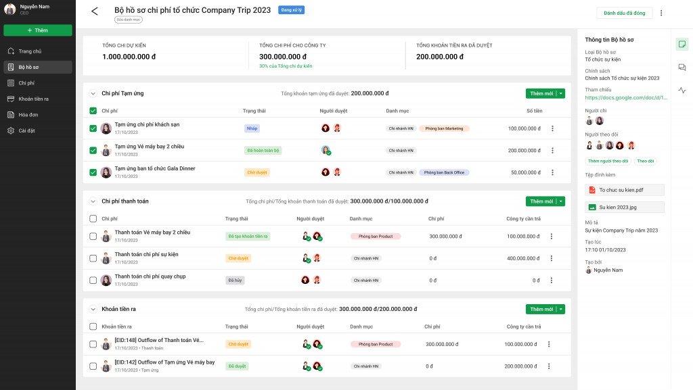Open Chi phí in sidebar
The height and width of the screenshot is (390, 693).
(x=38, y=83)
